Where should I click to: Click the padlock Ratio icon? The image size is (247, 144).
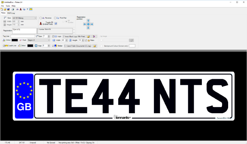coord(89,40)
